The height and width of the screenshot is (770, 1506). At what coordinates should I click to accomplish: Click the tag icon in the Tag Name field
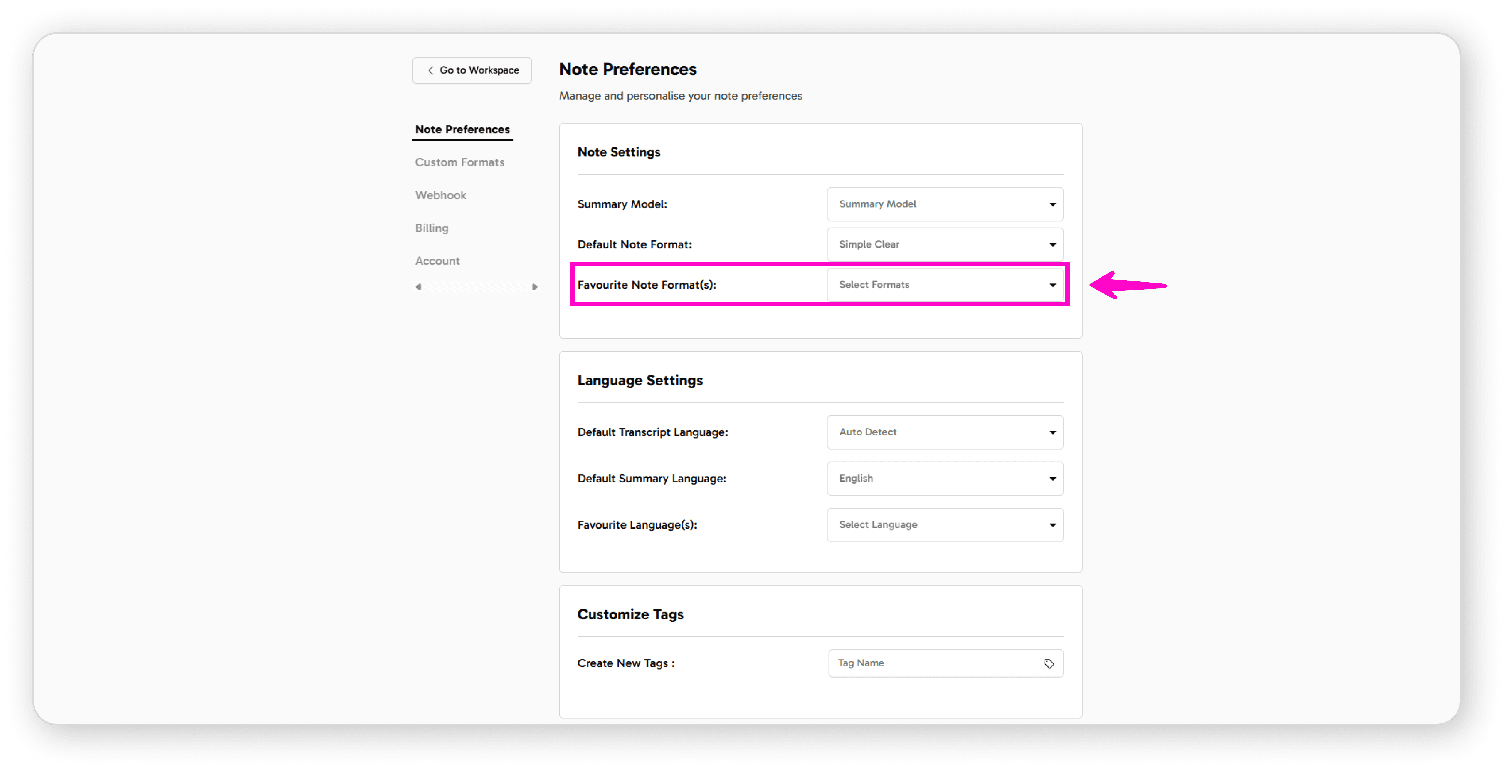1048,663
